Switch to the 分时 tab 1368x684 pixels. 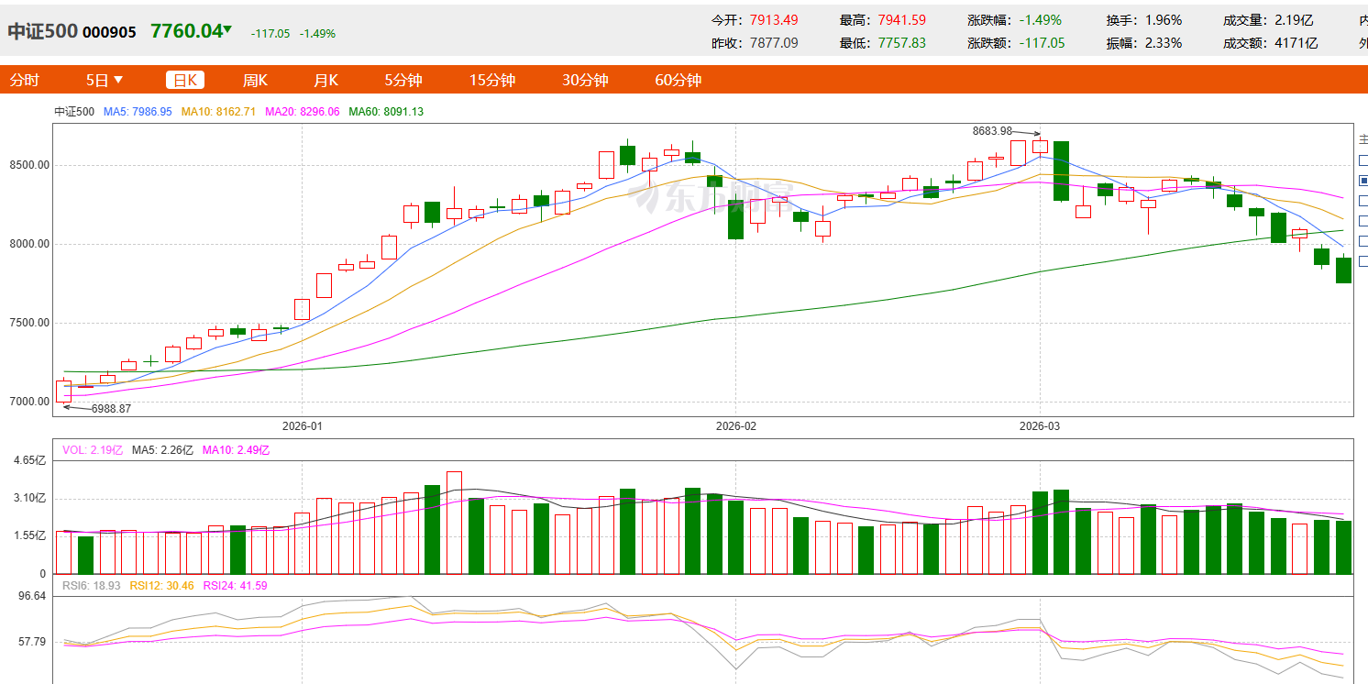point(25,81)
